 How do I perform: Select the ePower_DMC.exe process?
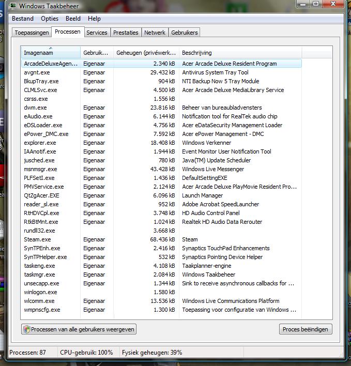tap(161, 134)
